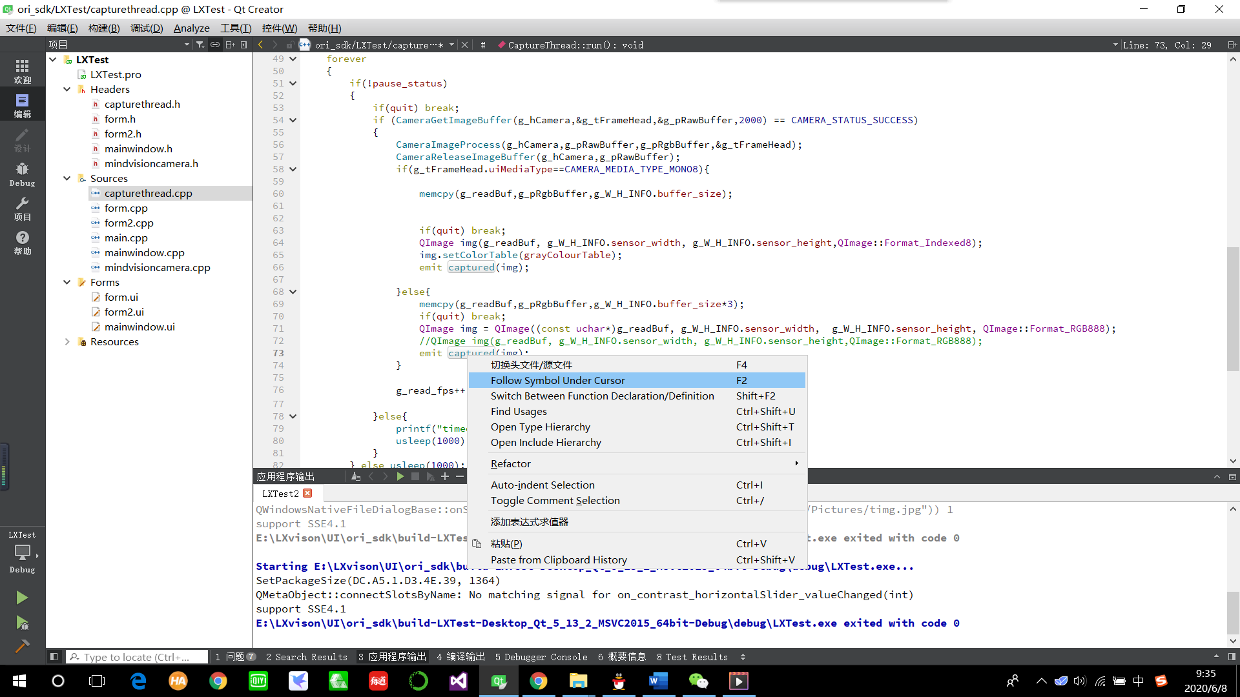Select Find Usages from context menu
This screenshot has height=697, width=1240.
pyautogui.click(x=519, y=411)
